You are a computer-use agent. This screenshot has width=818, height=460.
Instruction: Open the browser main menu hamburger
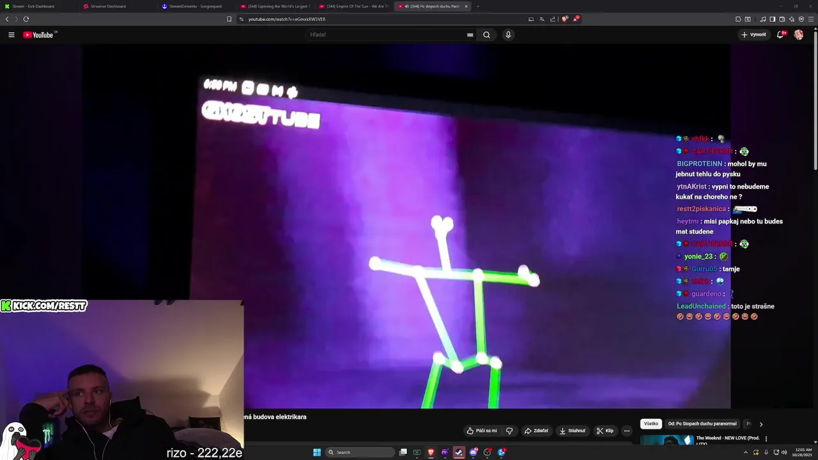811,19
